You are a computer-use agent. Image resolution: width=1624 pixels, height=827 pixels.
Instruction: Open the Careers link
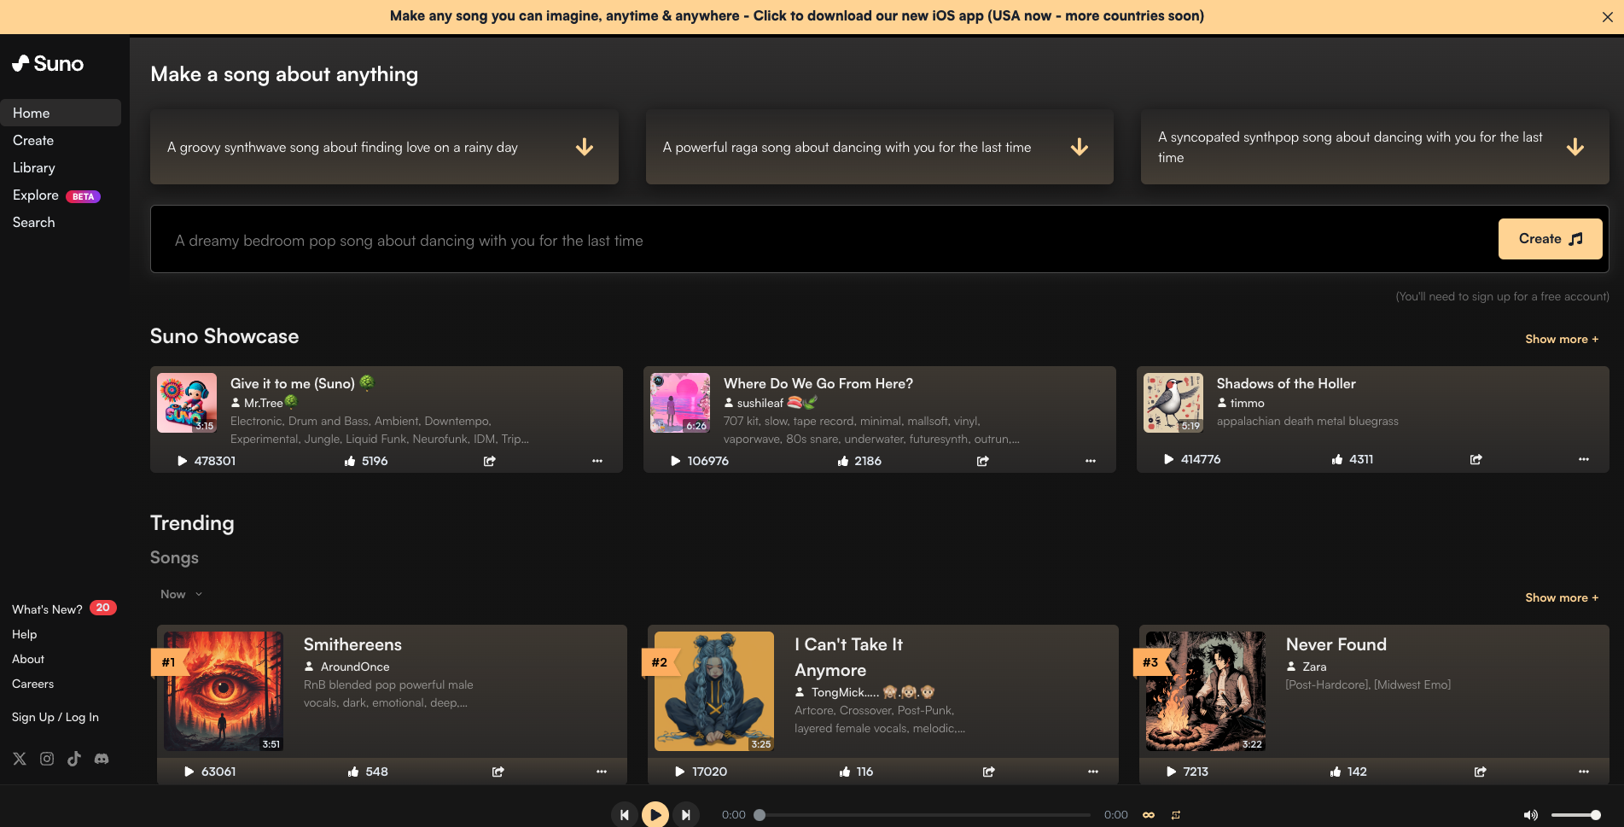point(32,684)
